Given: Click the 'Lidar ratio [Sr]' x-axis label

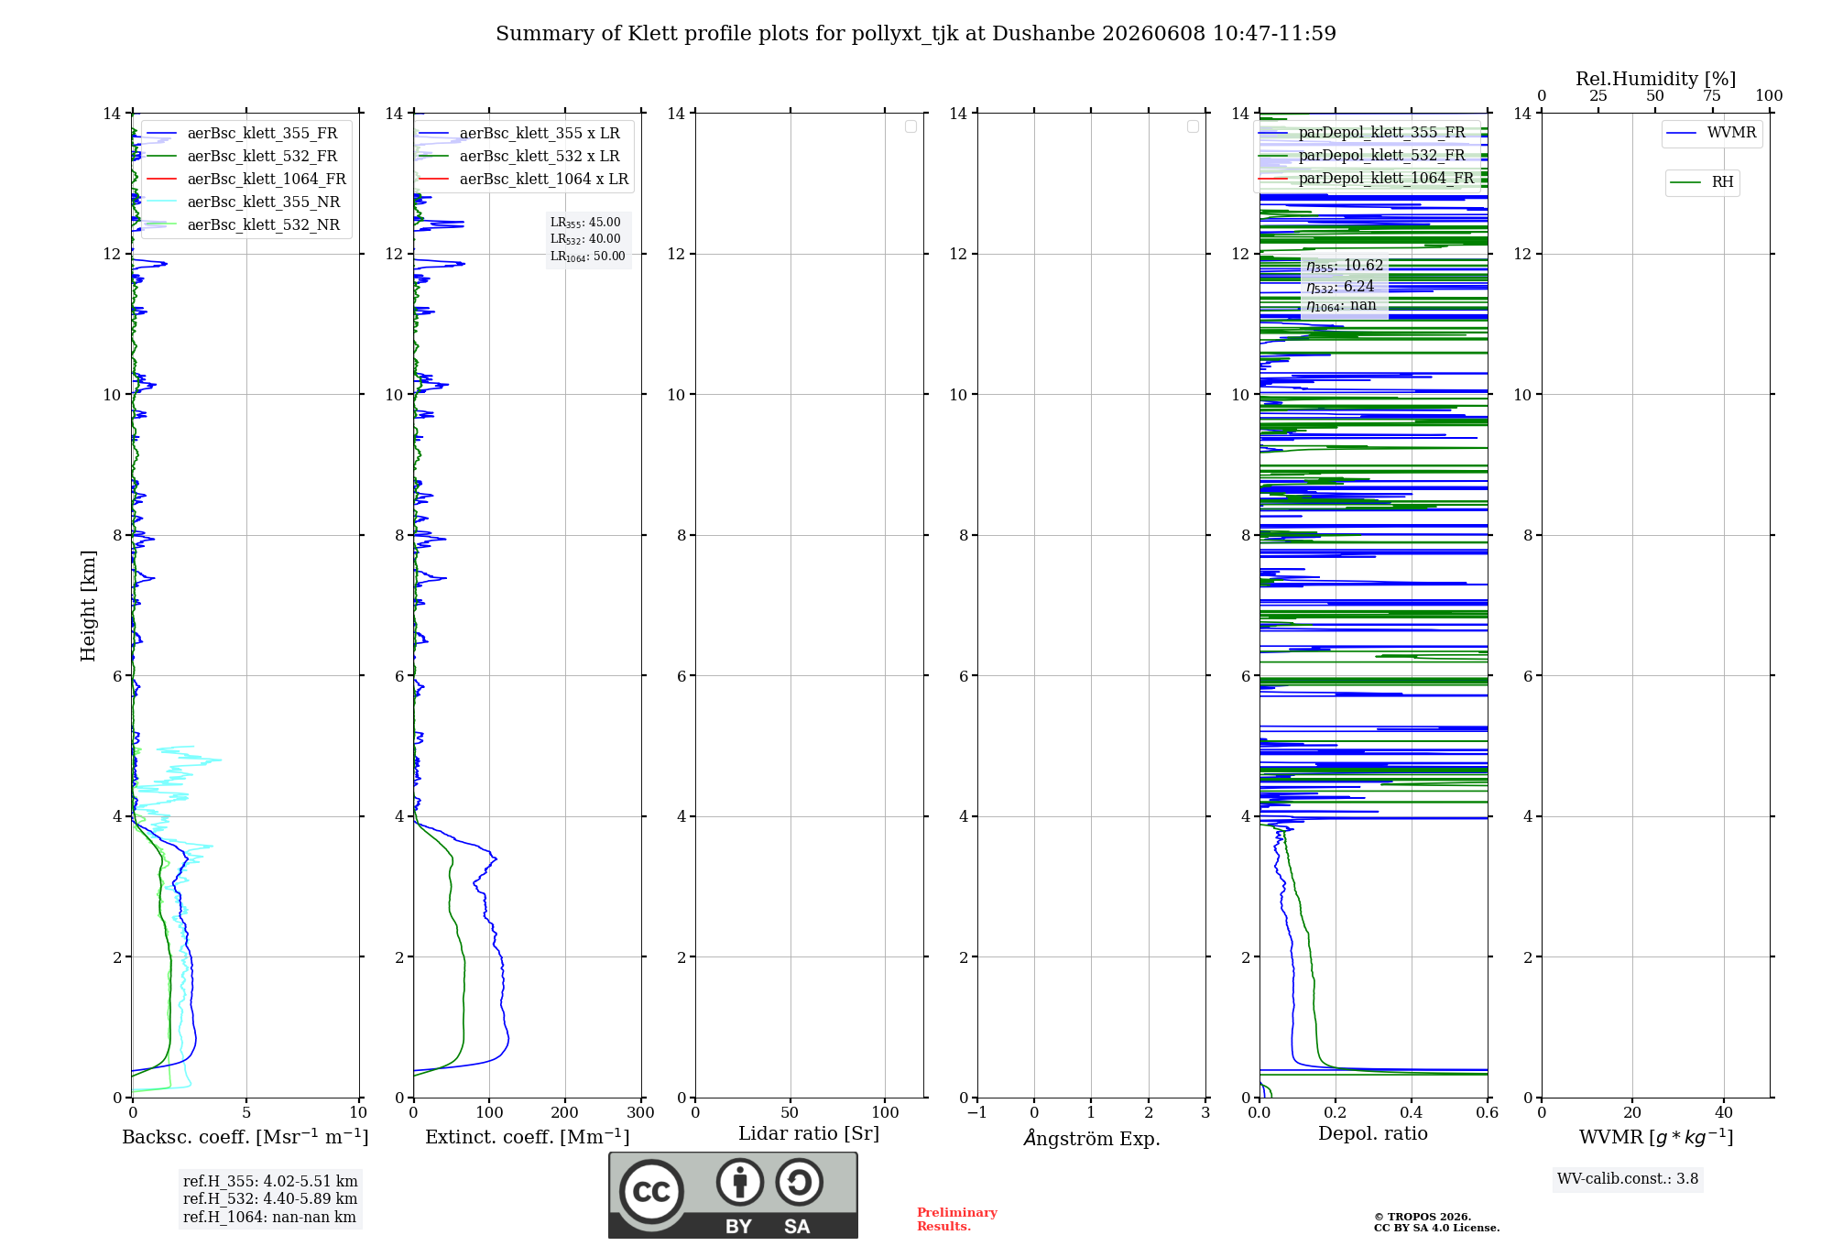Looking at the screenshot, I should (809, 1134).
